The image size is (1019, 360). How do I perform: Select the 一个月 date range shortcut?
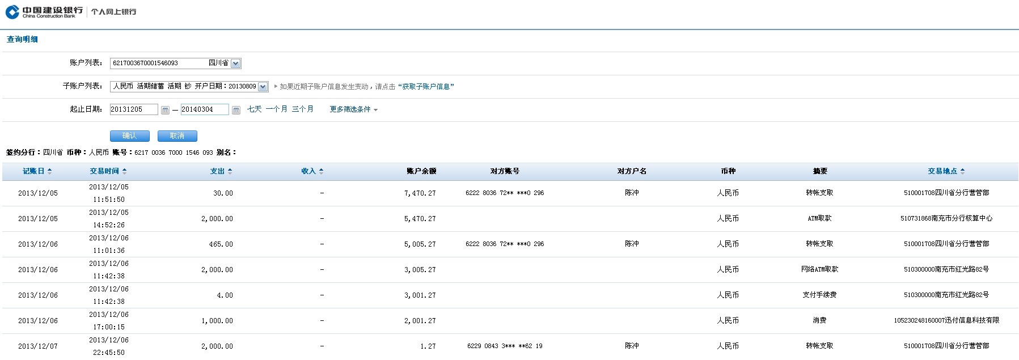[x=276, y=109]
